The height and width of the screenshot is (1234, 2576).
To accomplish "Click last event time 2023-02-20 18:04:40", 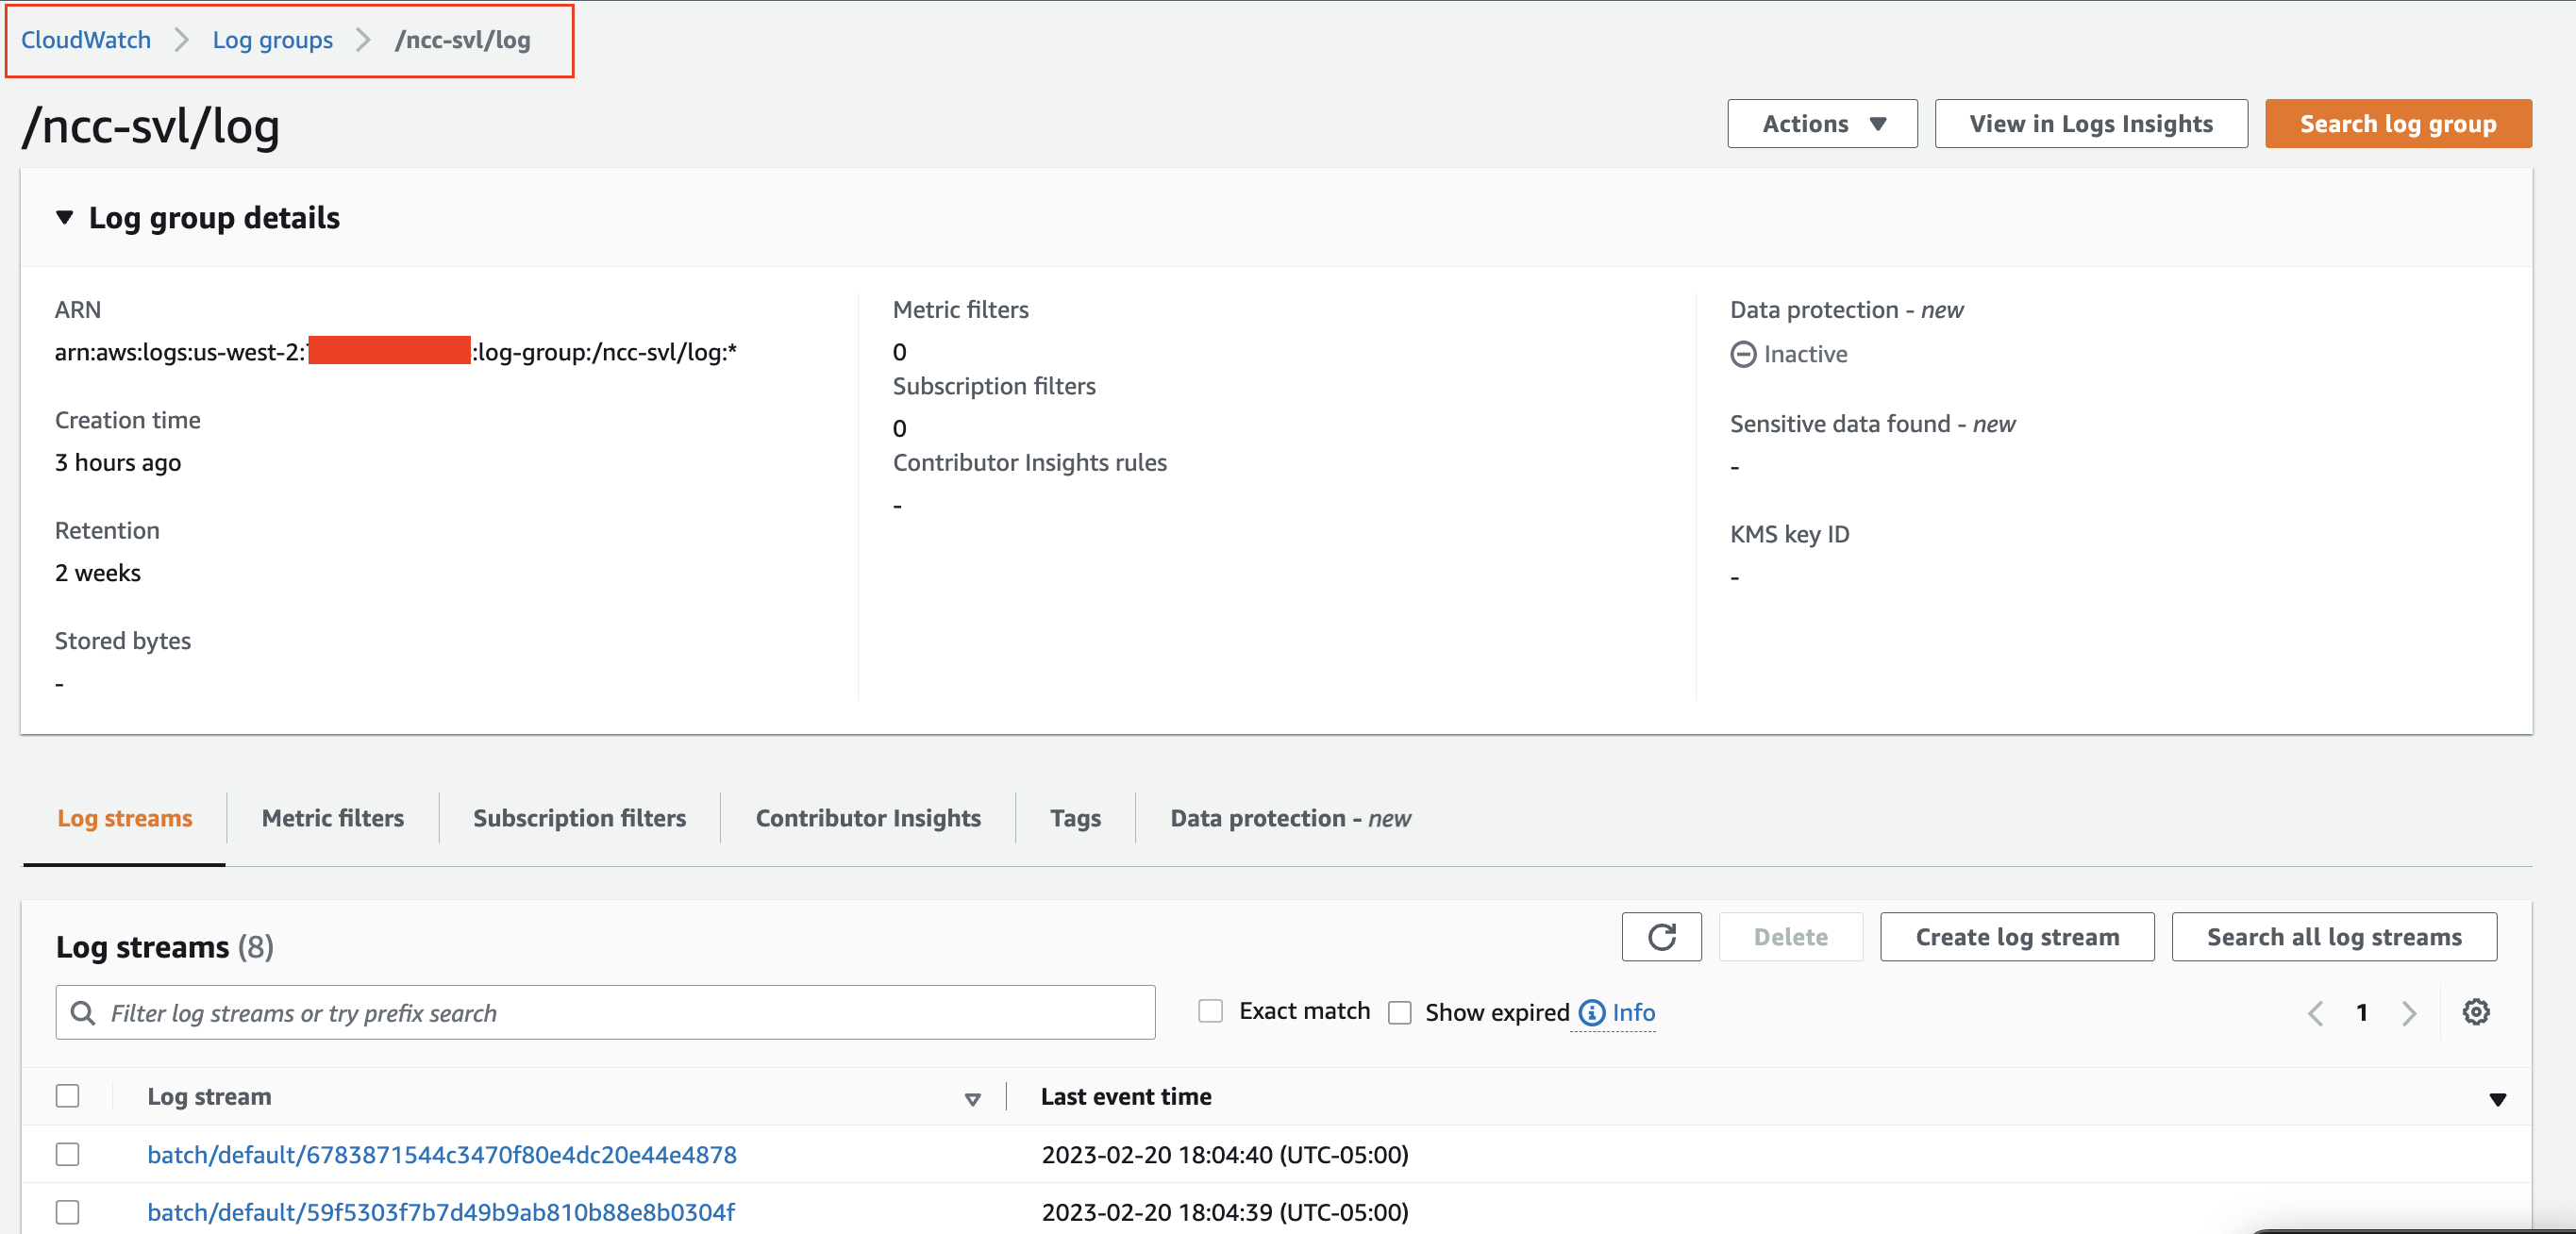I will 1225,1154.
